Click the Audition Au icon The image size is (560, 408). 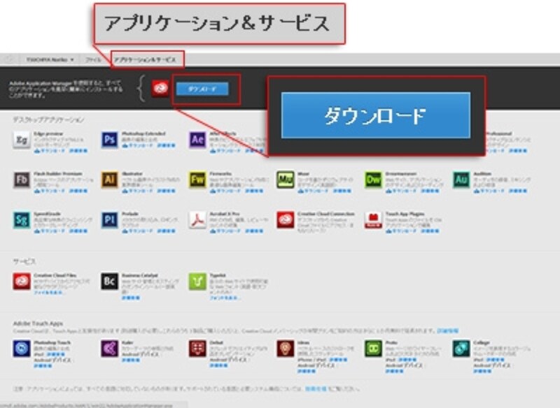[x=461, y=180]
